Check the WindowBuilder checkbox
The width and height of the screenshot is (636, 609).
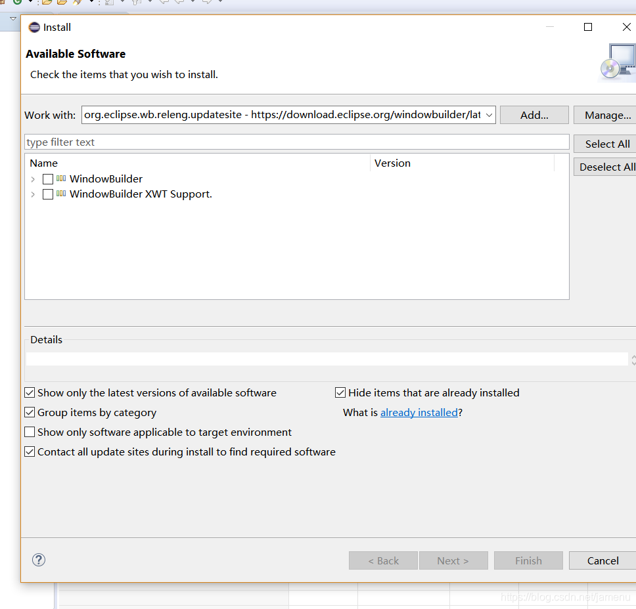click(x=48, y=179)
